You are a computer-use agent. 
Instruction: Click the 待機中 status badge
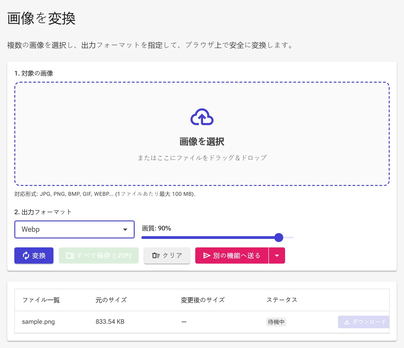[276, 322]
